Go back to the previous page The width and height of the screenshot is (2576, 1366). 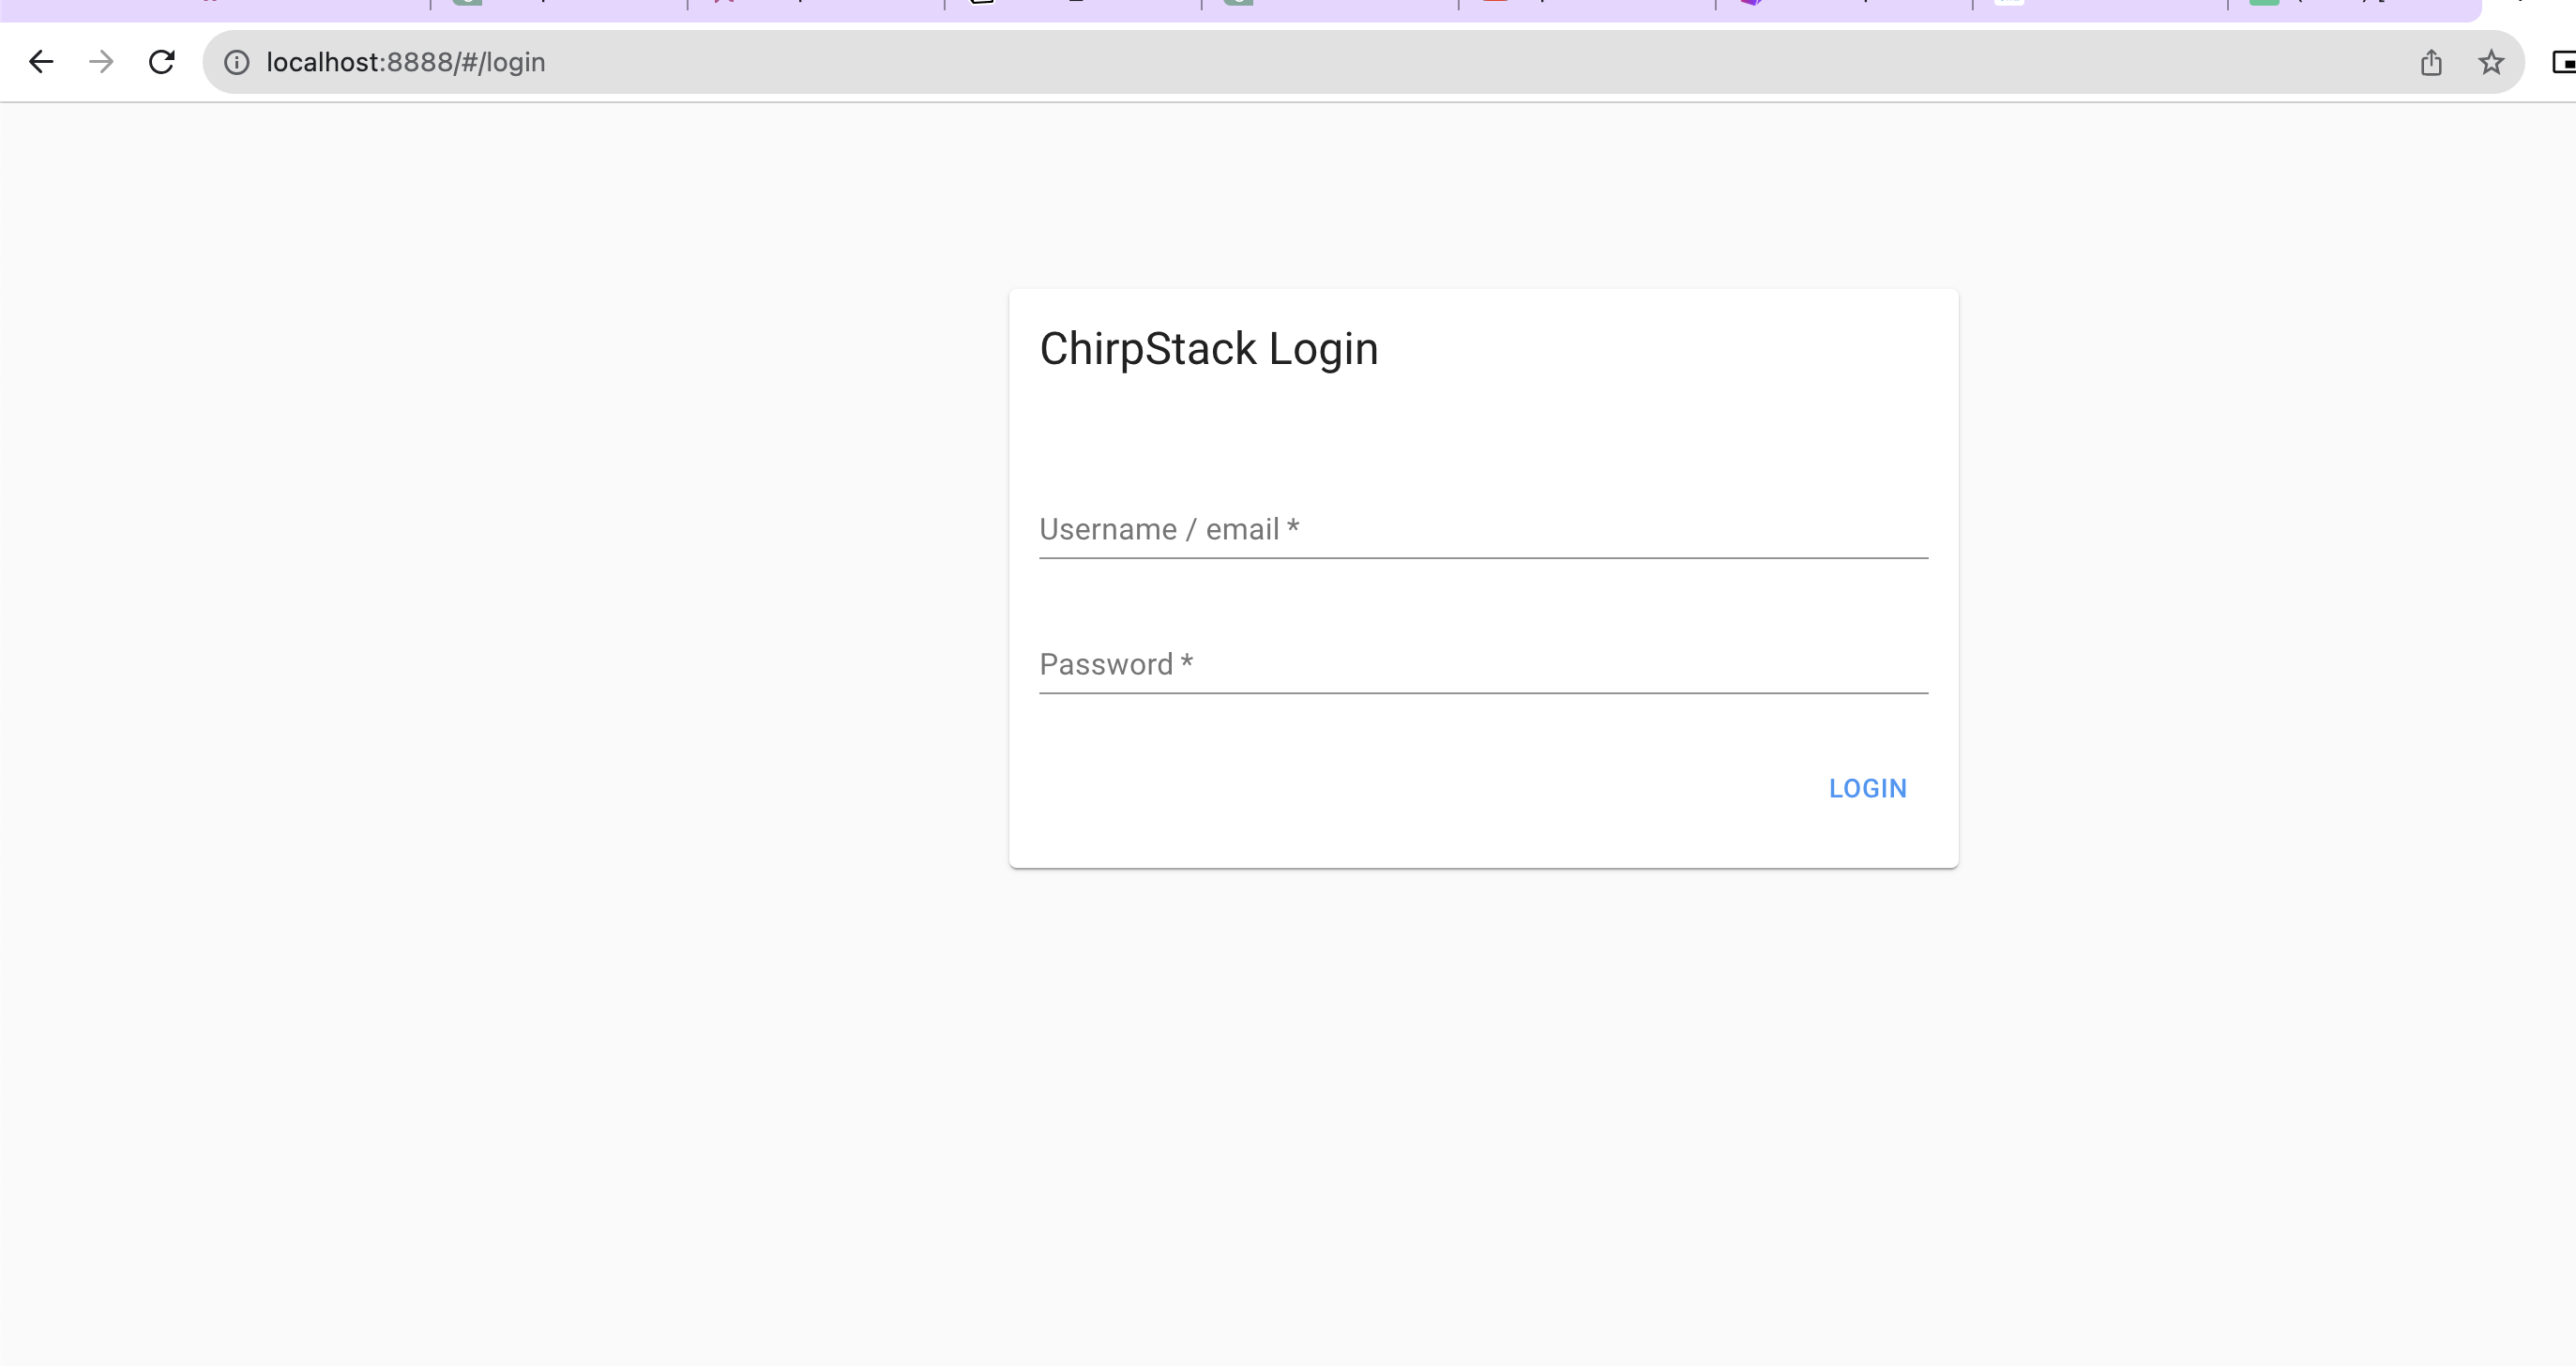(x=41, y=62)
